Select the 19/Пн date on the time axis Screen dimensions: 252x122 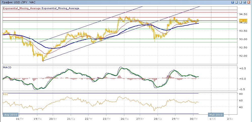(x=37, y=119)
